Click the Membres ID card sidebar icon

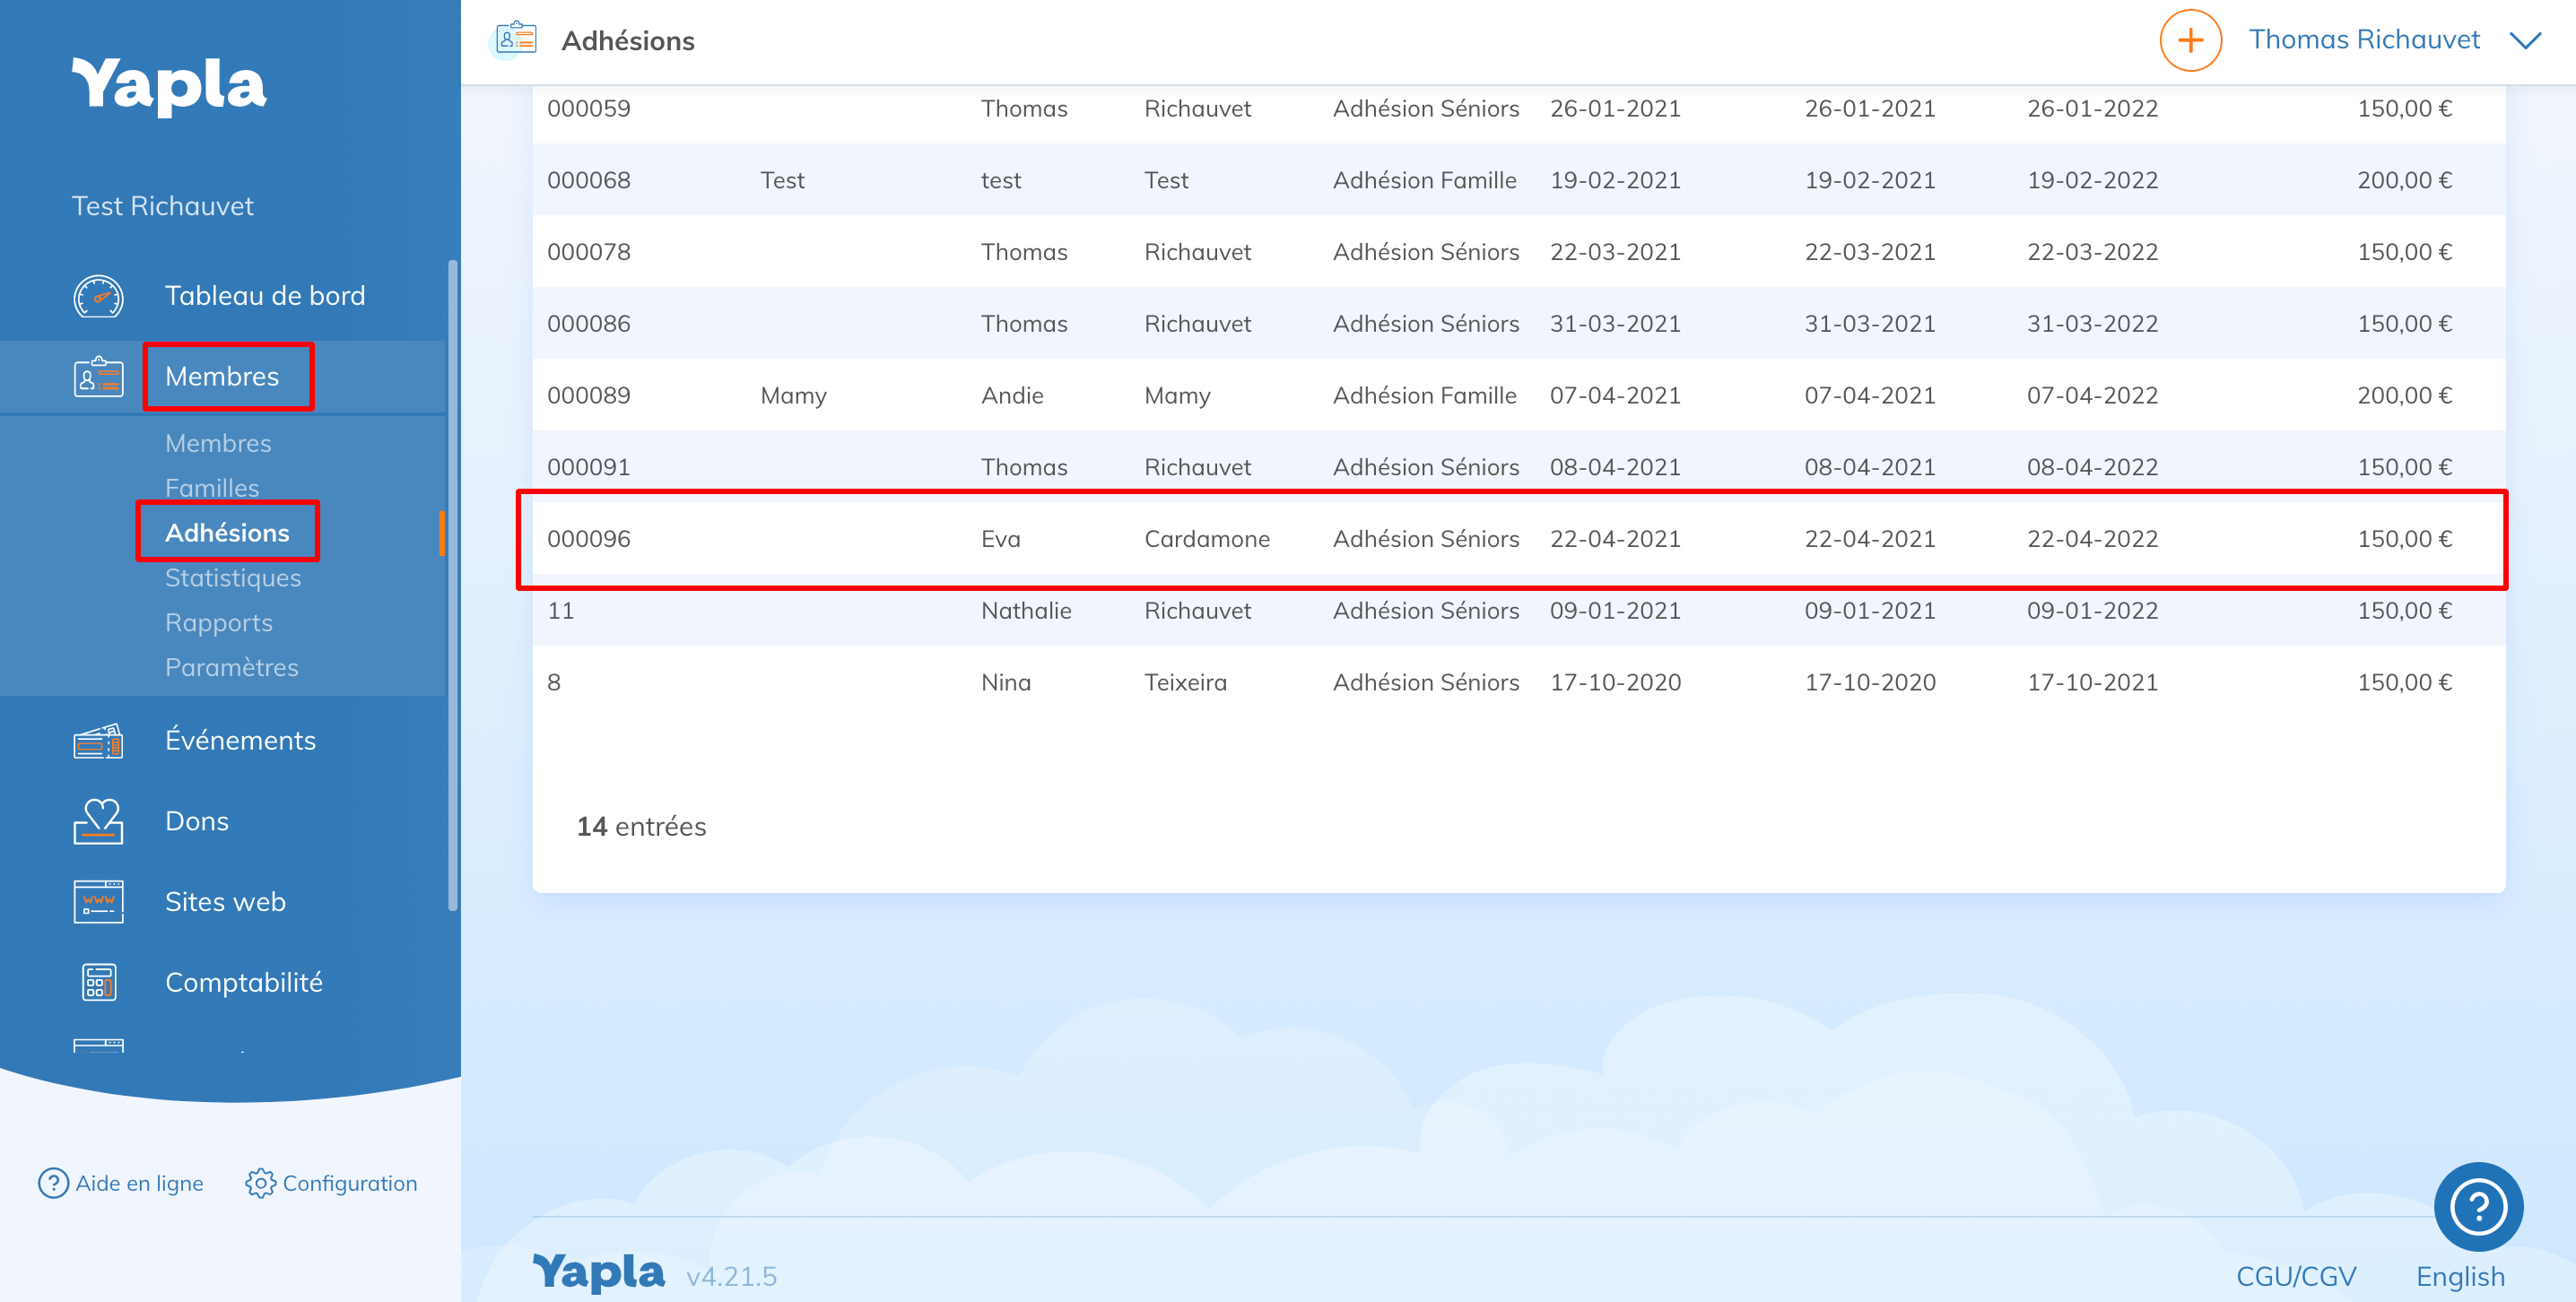[98, 377]
